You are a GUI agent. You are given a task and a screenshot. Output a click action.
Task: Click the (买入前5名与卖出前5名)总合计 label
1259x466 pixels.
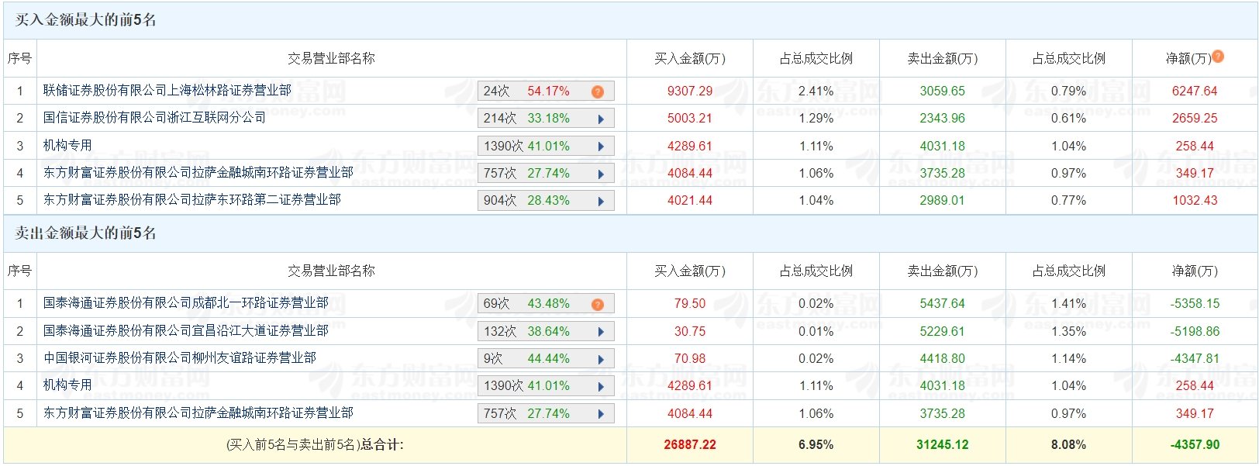coord(315,445)
